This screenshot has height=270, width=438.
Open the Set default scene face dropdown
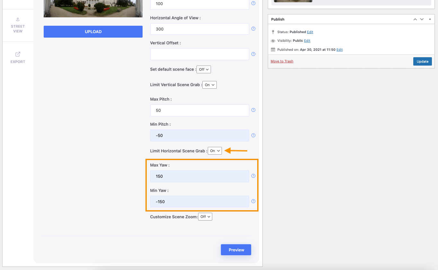coord(204,69)
